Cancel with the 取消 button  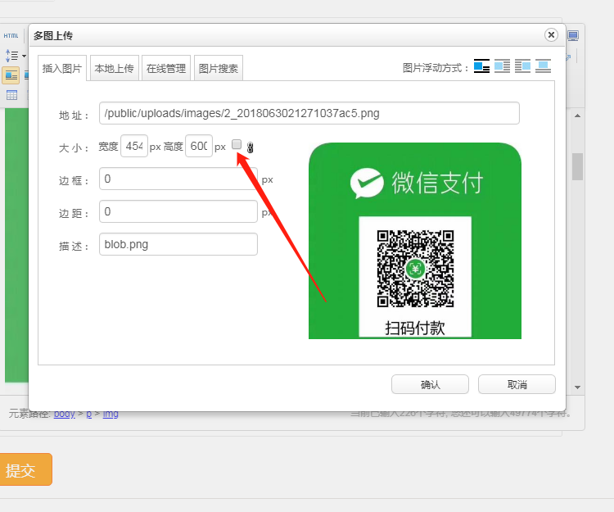click(x=517, y=385)
